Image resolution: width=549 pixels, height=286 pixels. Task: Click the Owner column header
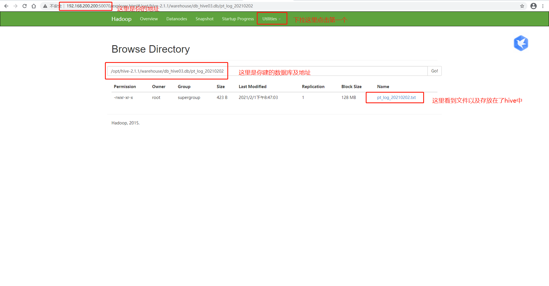(x=159, y=87)
